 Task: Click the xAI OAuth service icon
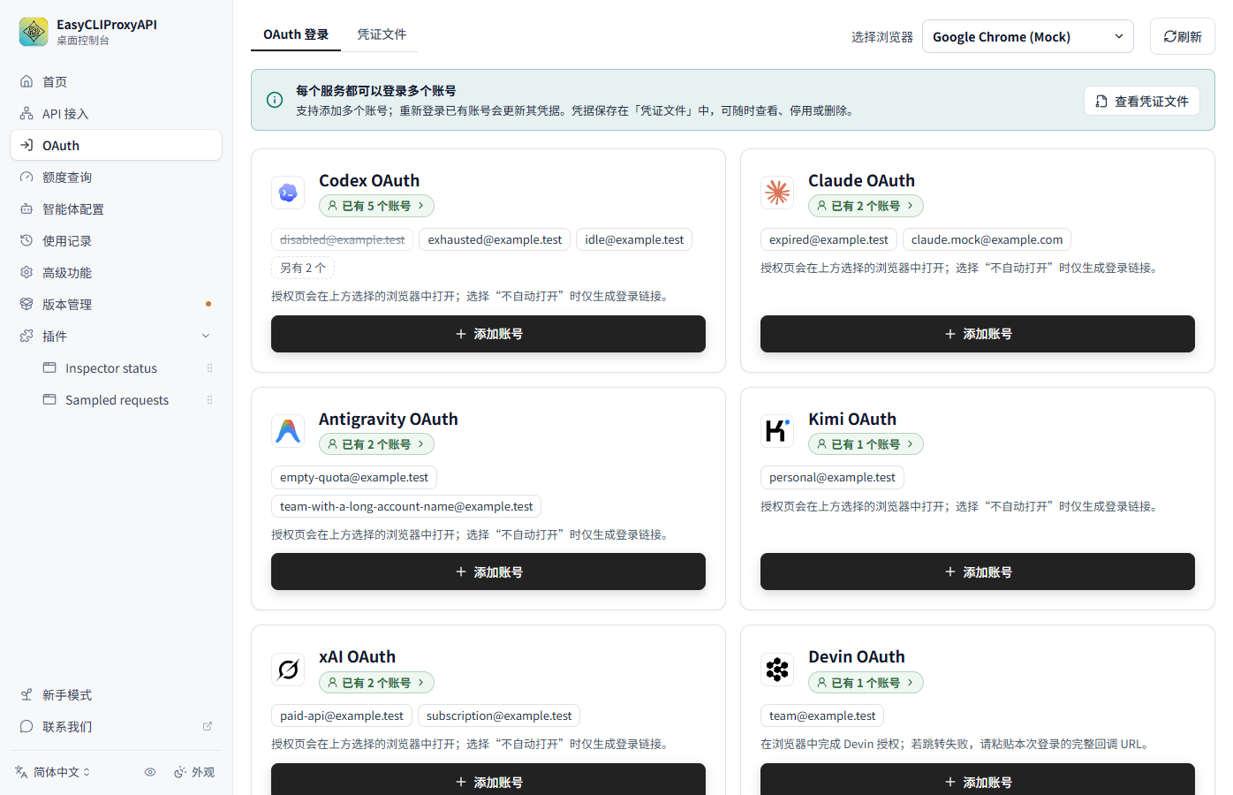click(x=288, y=670)
